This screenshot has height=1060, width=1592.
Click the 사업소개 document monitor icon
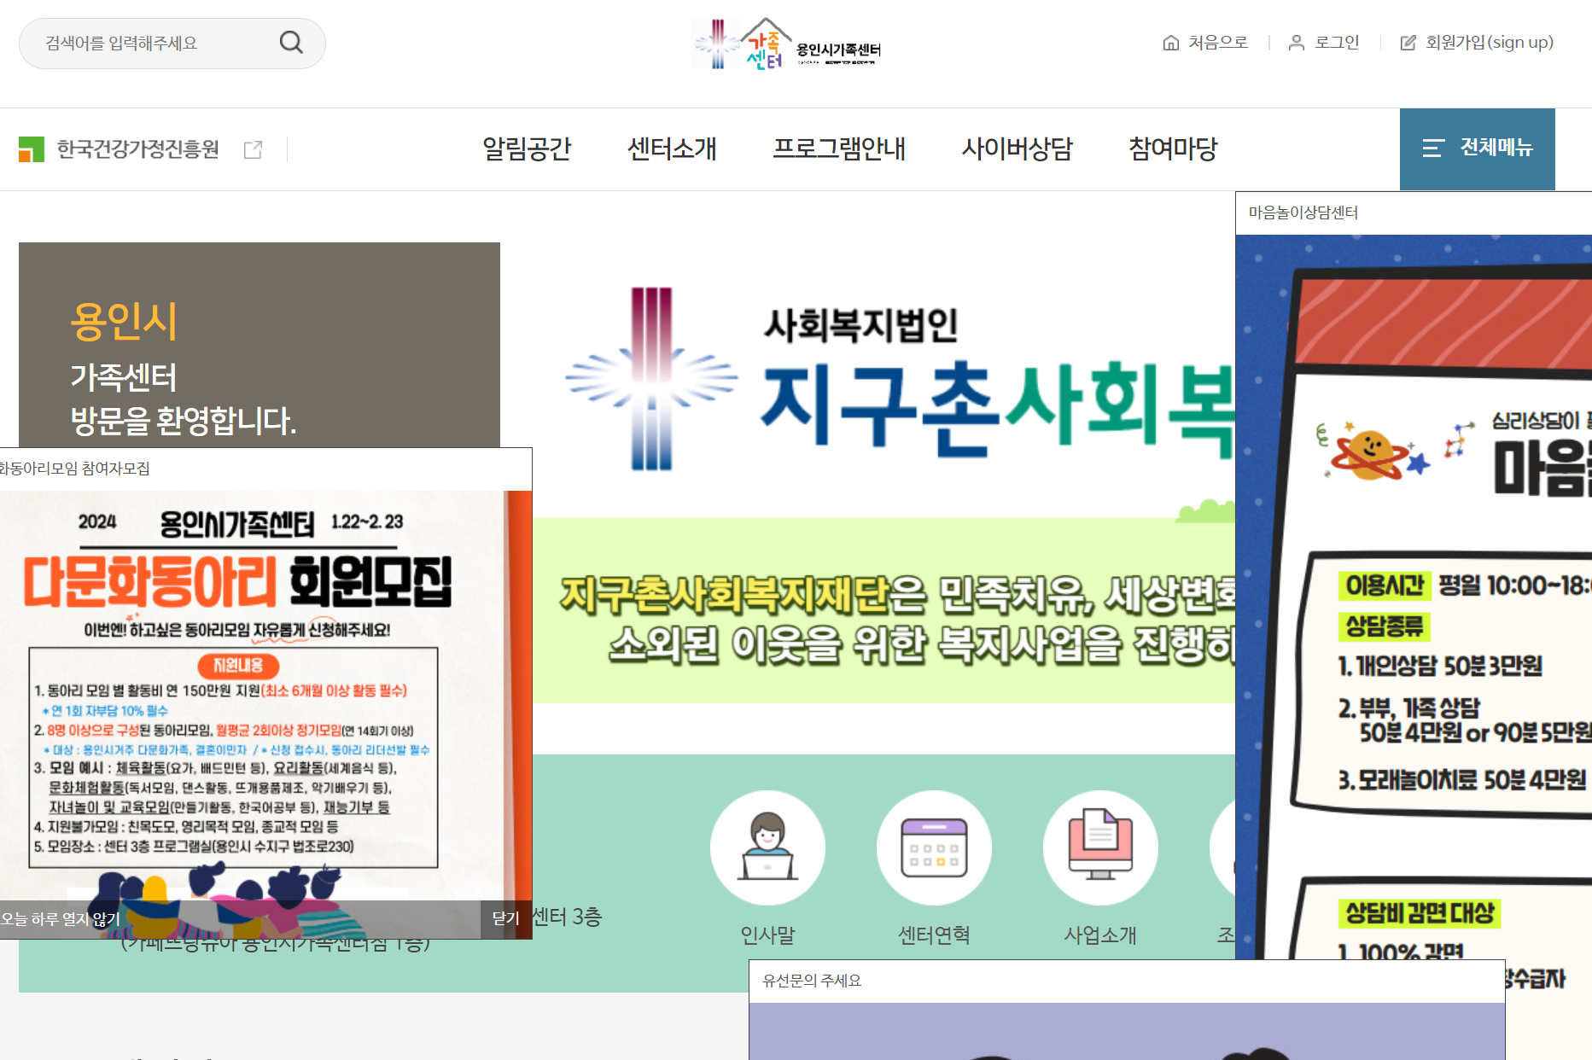tap(1100, 847)
